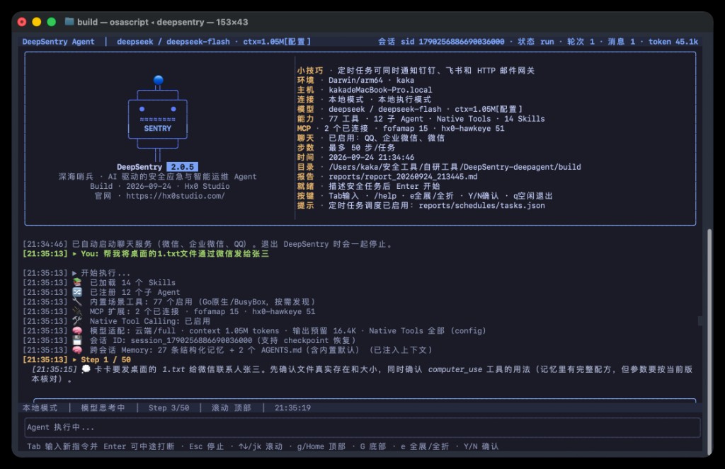
Task: Click the 小技巧 tip line
Action: (416, 71)
